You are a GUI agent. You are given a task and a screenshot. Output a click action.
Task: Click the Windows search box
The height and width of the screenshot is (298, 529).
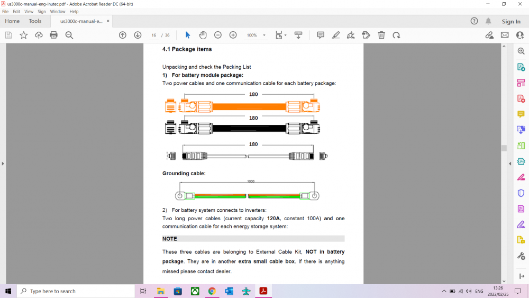tap(76, 291)
